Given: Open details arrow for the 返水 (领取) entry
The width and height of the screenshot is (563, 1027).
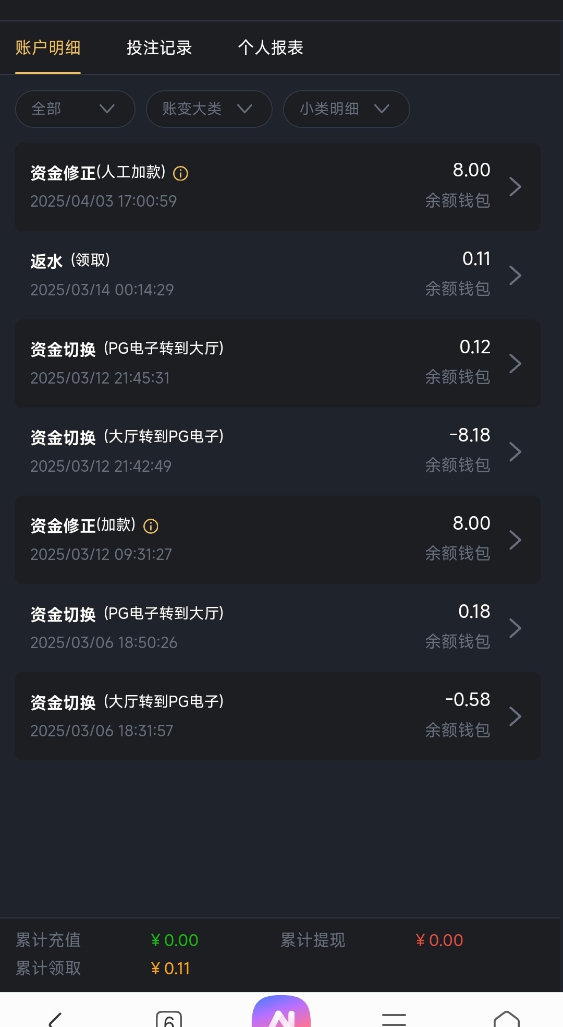Looking at the screenshot, I should click(x=515, y=275).
